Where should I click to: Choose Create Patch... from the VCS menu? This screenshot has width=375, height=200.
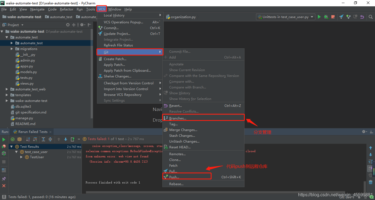point(130,59)
